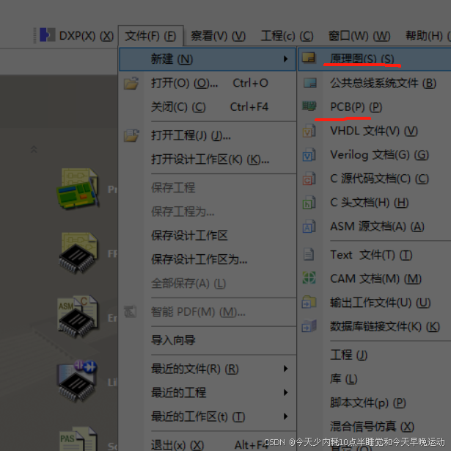Choose 打开工程(J)...
This screenshot has width=451, height=451.
[x=208, y=136]
